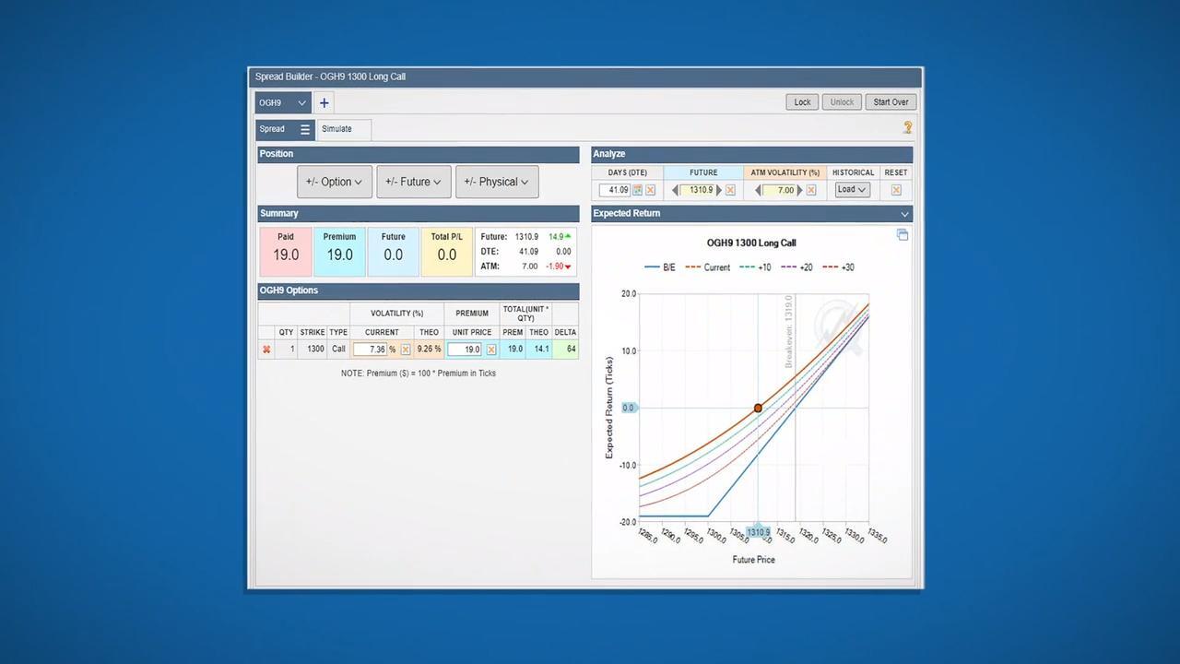
Task: Open the Historical Load dropdown
Action: (852, 190)
